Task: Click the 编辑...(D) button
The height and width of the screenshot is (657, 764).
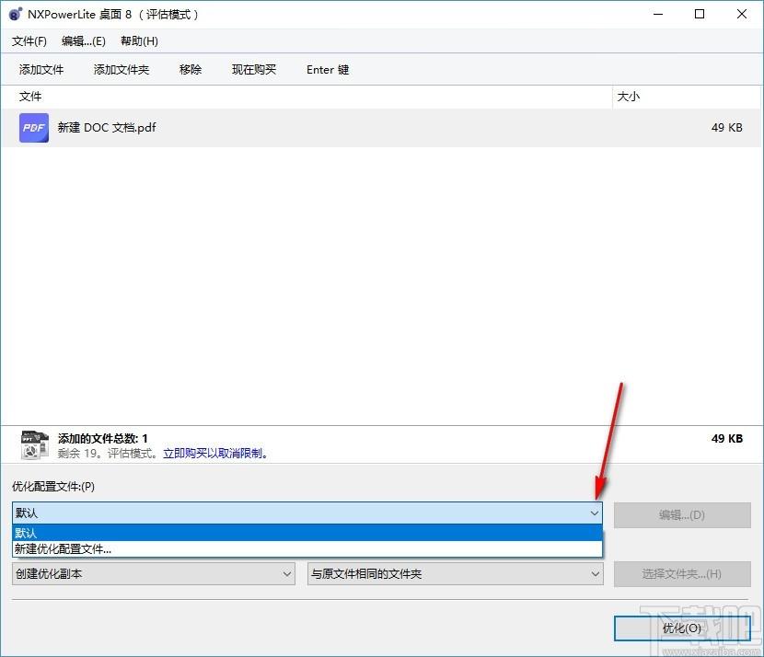Action: [x=682, y=514]
